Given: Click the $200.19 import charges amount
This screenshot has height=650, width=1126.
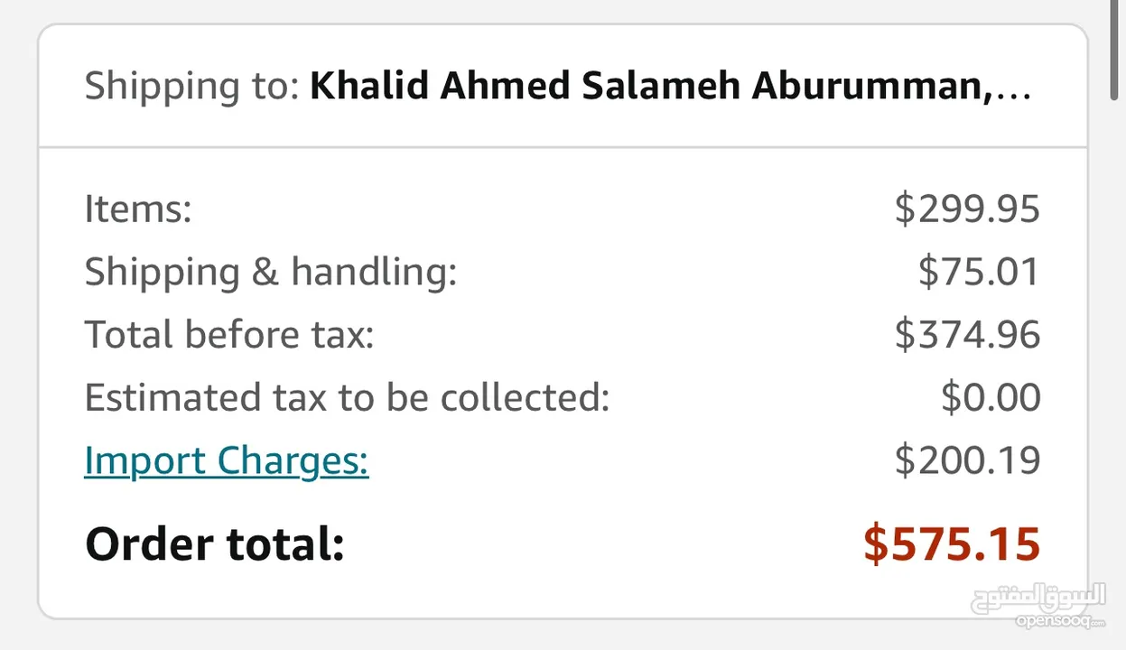Looking at the screenshot, I should coord(967,461).
